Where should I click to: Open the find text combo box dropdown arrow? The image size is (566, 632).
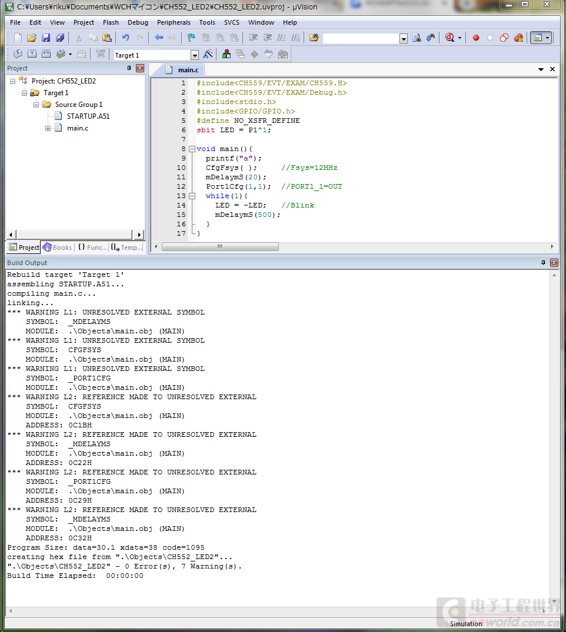404,39
